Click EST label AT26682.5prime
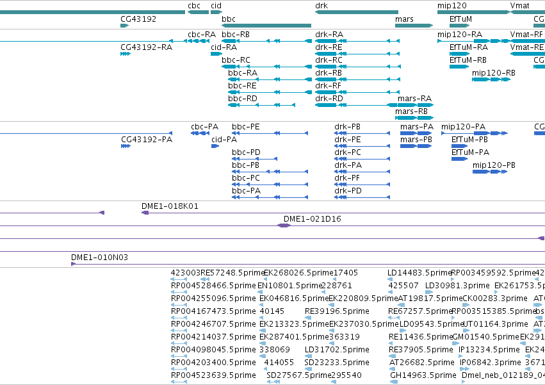The image size is (545, 385). coord(422,363)
